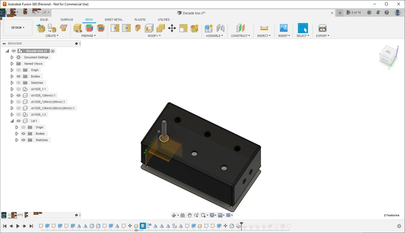This screenshot has height=233, width=405.
Task: Expand Document Settings node
Action: tap(12, 57)
